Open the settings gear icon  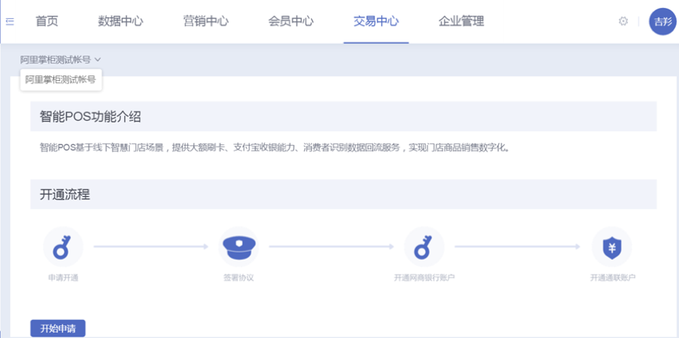pos(622,21)
